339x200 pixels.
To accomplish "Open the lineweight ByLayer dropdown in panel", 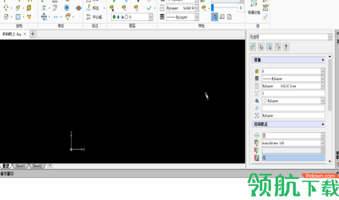I will [x=294, y=79].
